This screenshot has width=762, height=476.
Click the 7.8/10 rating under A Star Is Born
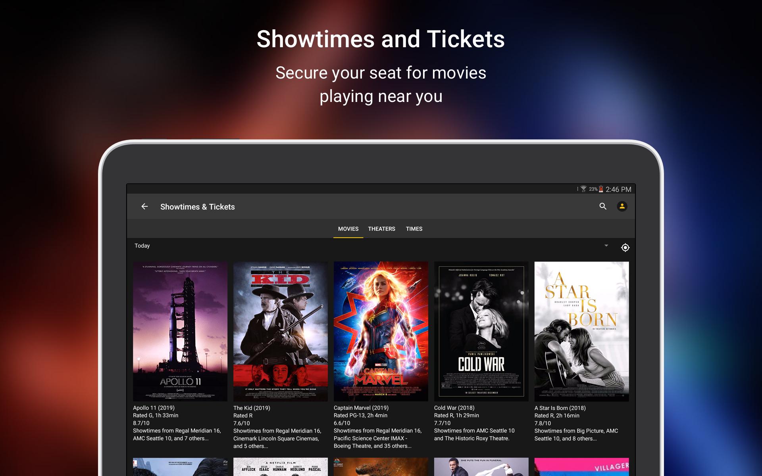pos(543,423)
